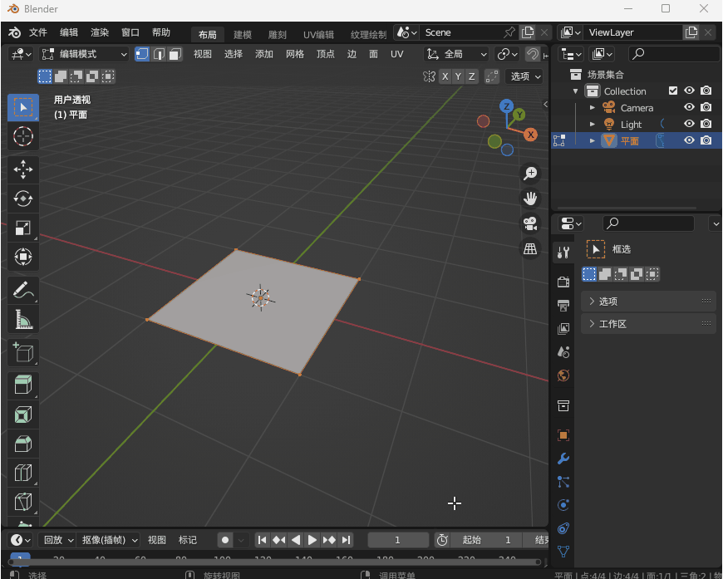Toggle the camera view icon
Screen dimensions: 723x579
pyautogui.click(x=530, y=224)
